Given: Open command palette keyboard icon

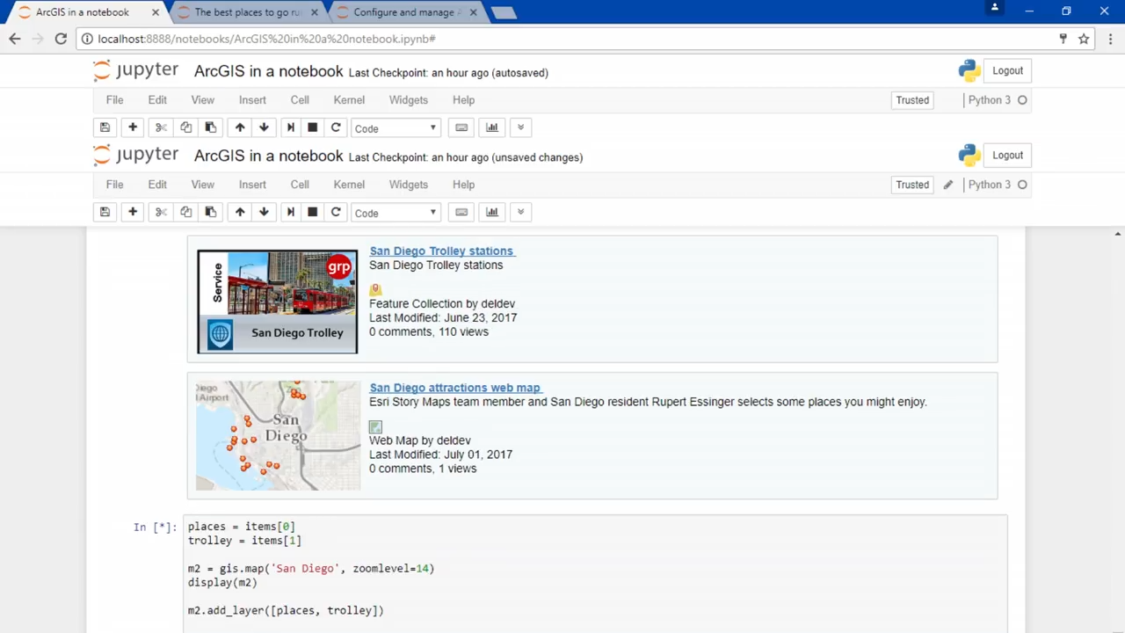Looking at the screenshot, I should pos(461,212).
